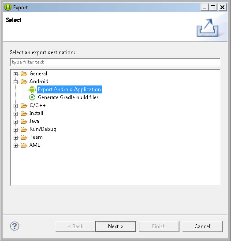Image resolution: width=231 pixels, height=241 pixels.
Task: Expand the General category
Action: 15,74
